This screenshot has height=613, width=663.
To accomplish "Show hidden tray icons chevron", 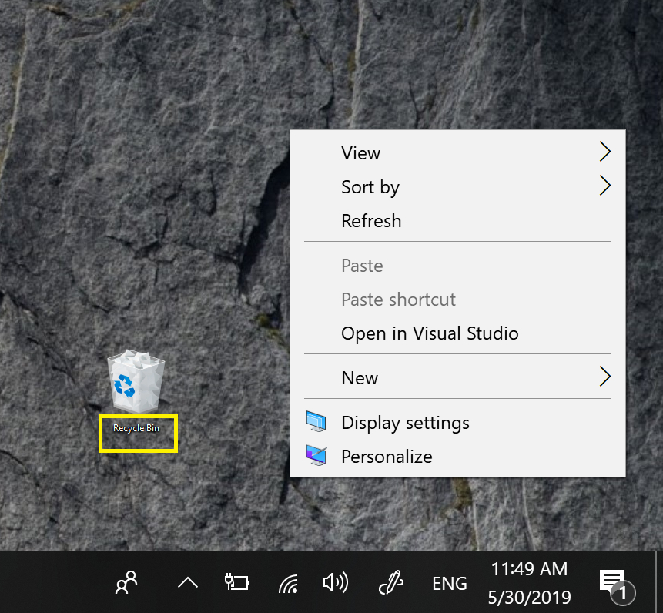I will [x=188, y=583].
